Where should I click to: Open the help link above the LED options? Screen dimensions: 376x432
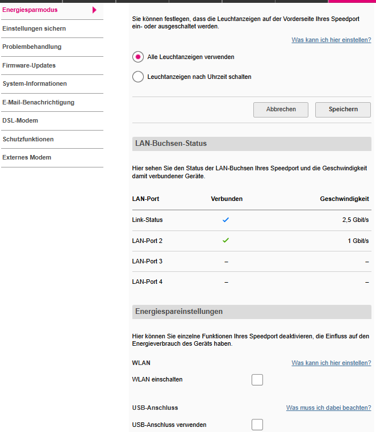pyautogui.click(x=331, y=40)
